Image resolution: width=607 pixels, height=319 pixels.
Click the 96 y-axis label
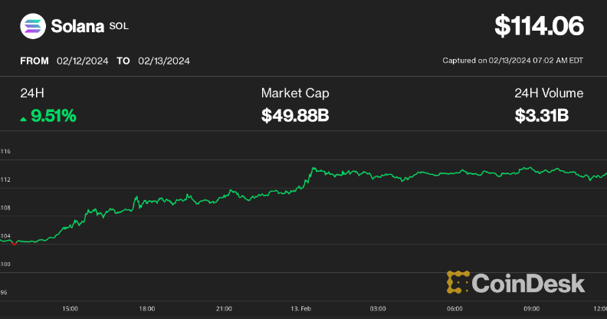pos(4,292)
